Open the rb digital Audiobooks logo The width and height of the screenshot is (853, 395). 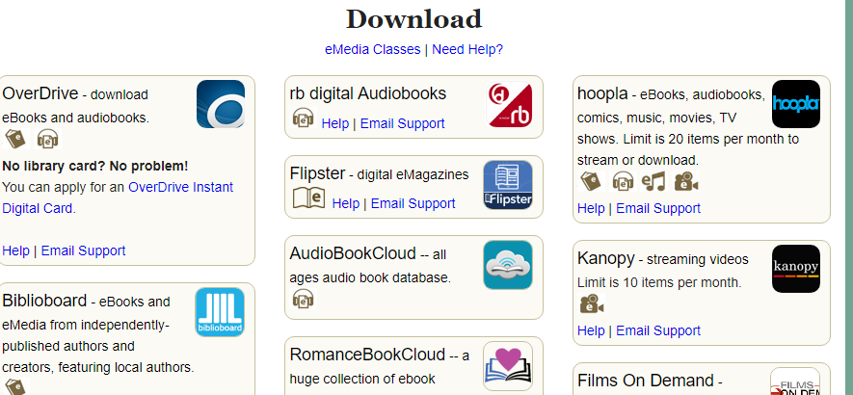[508, 106]
